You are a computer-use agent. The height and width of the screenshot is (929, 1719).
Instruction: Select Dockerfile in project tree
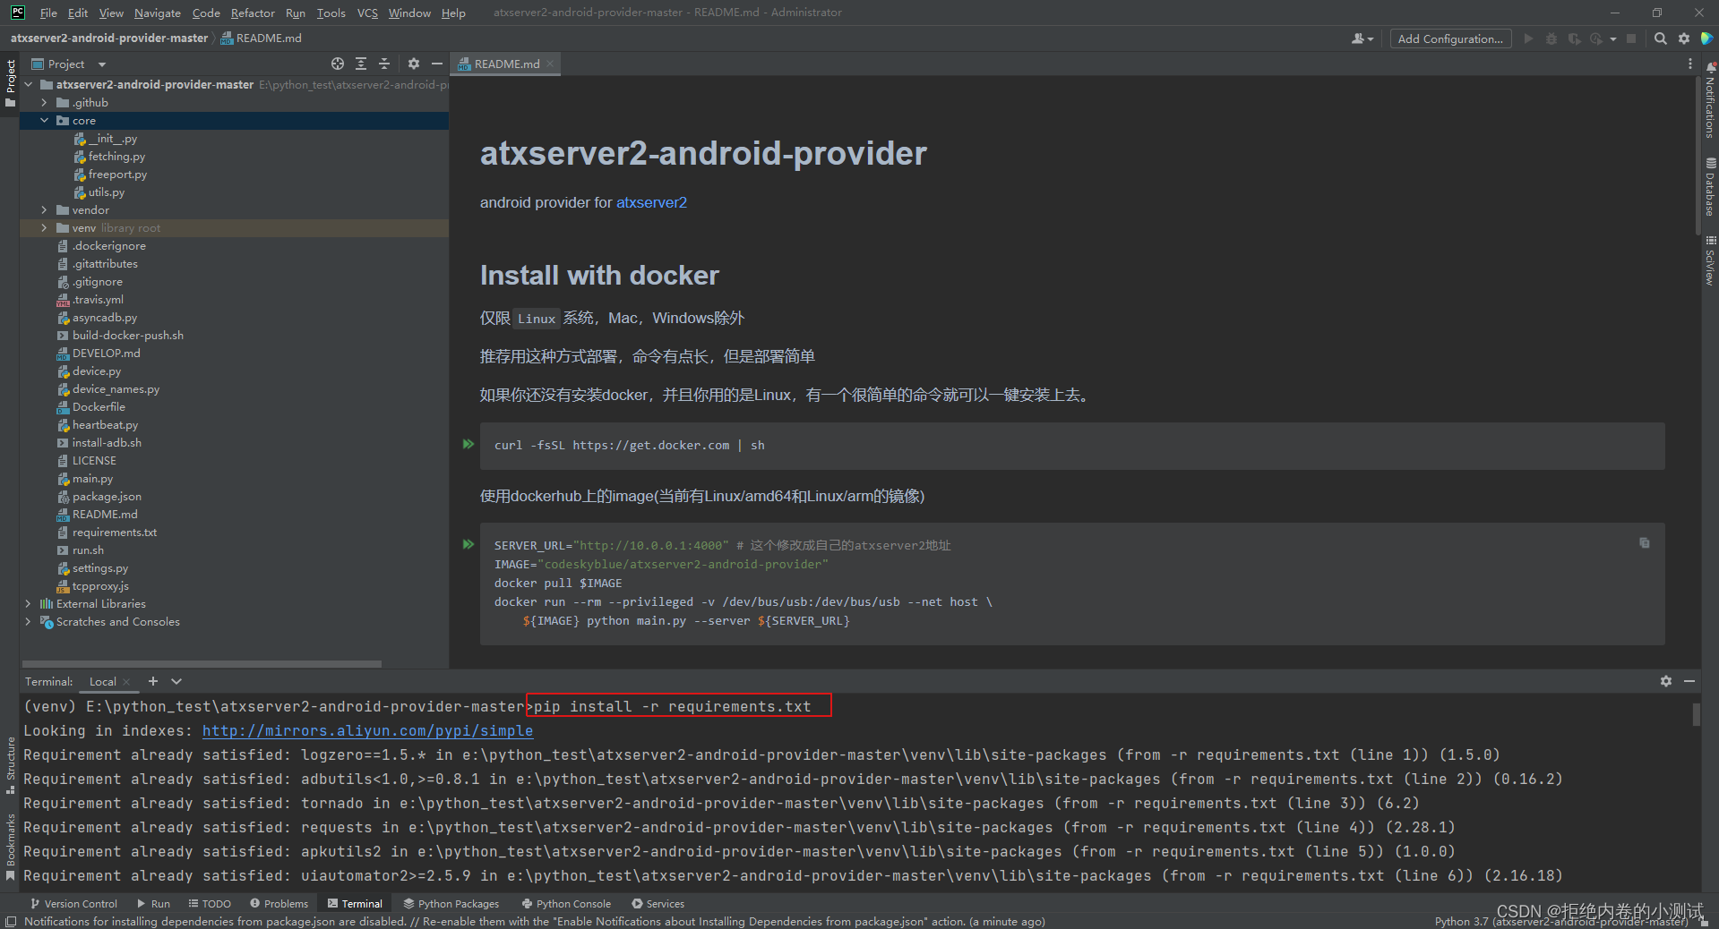[x=99, y=406]
